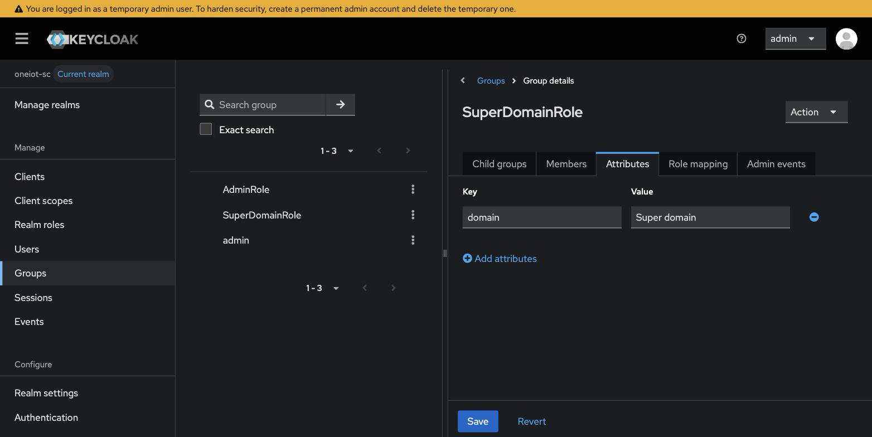Open the Role mapping tab

click(x=698, y=164)
